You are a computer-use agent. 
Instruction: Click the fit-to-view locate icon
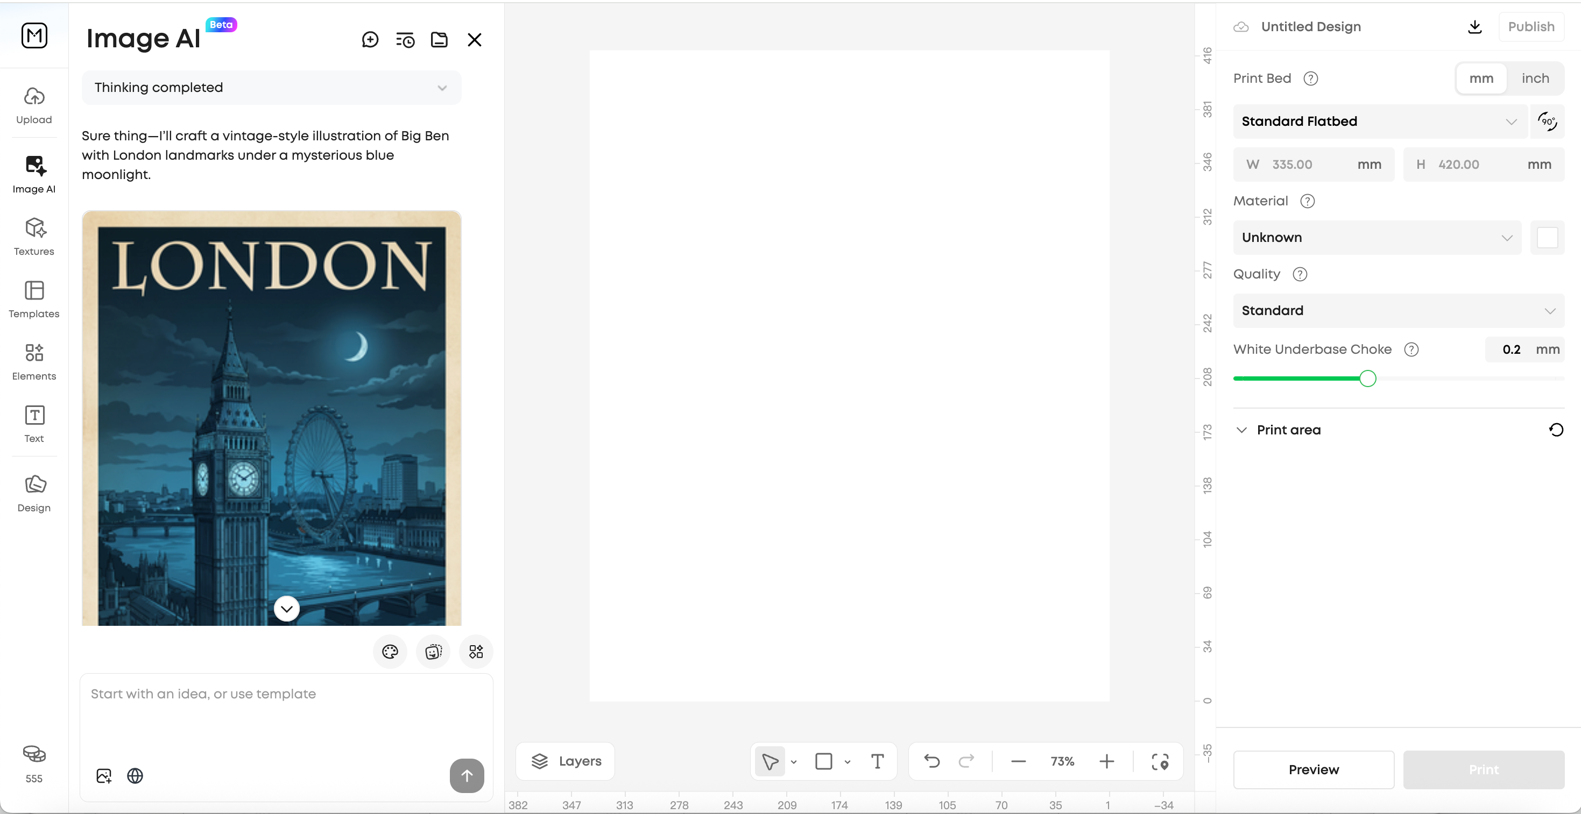point(1160,761)
